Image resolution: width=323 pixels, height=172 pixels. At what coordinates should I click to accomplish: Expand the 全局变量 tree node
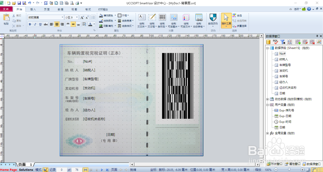267,133
